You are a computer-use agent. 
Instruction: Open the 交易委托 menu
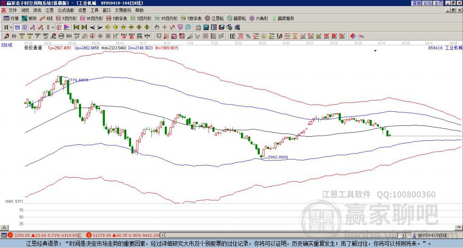tap(123, 10)
